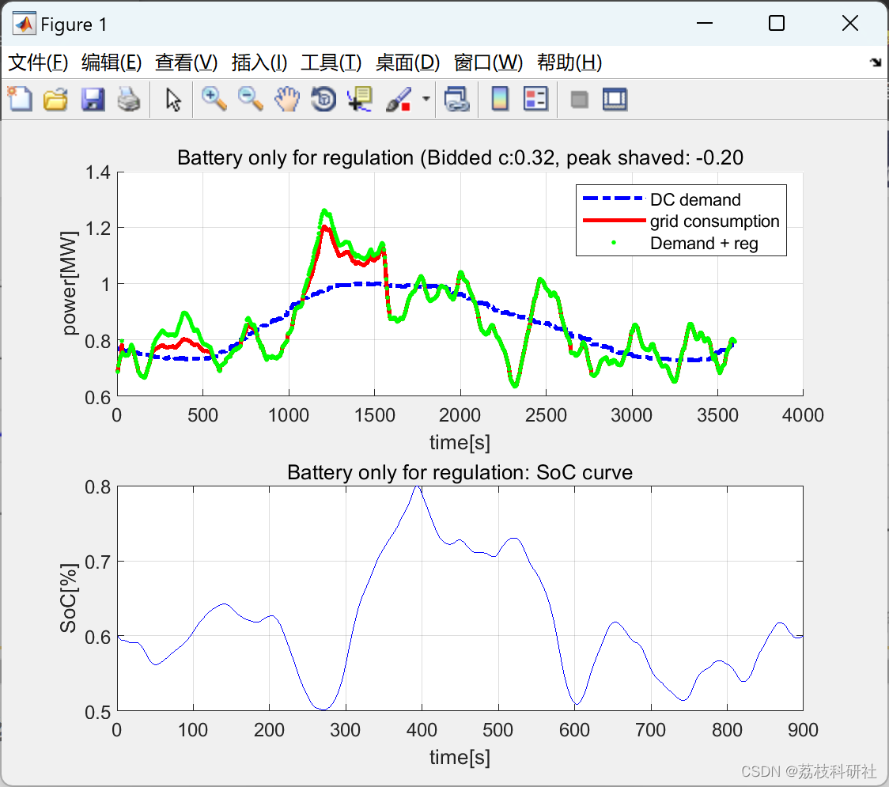Screen dimensions: 889x787
Task: Click the 'SoC[%]' y-axis label
Action: pyautogui.click(x=69, y=598)
